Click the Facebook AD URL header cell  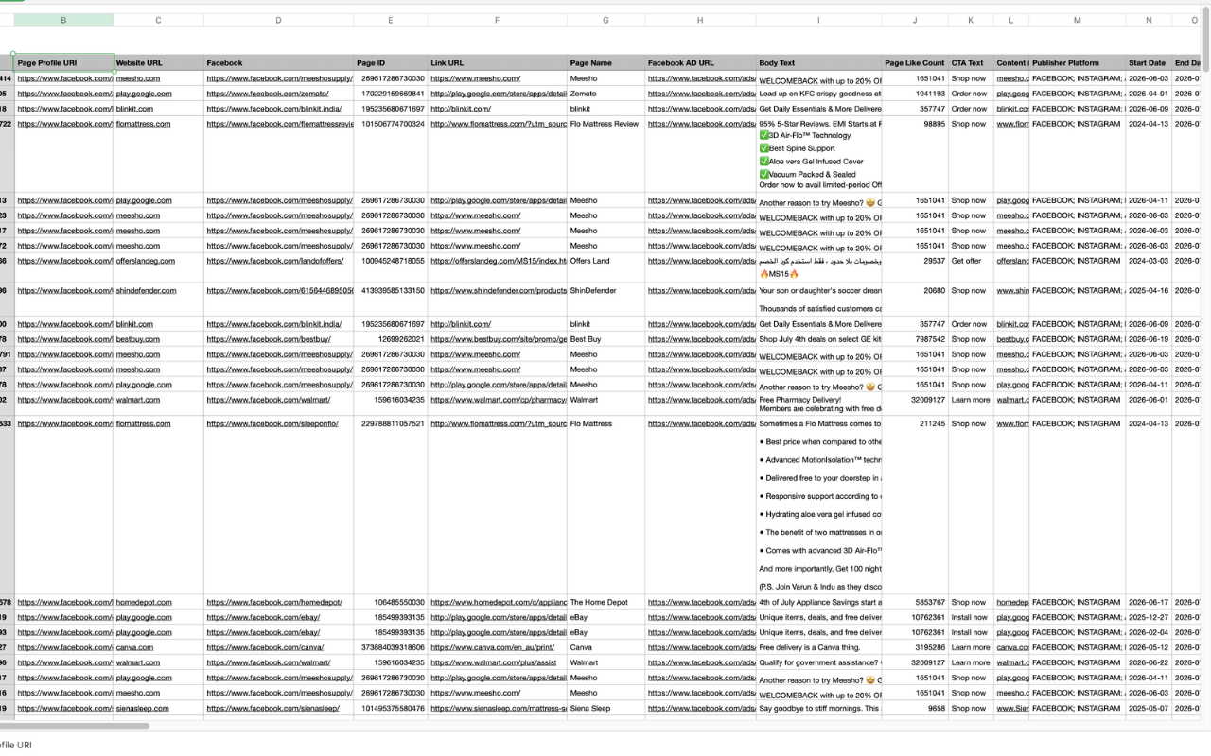pyautogui.click(x=700, y=63)
